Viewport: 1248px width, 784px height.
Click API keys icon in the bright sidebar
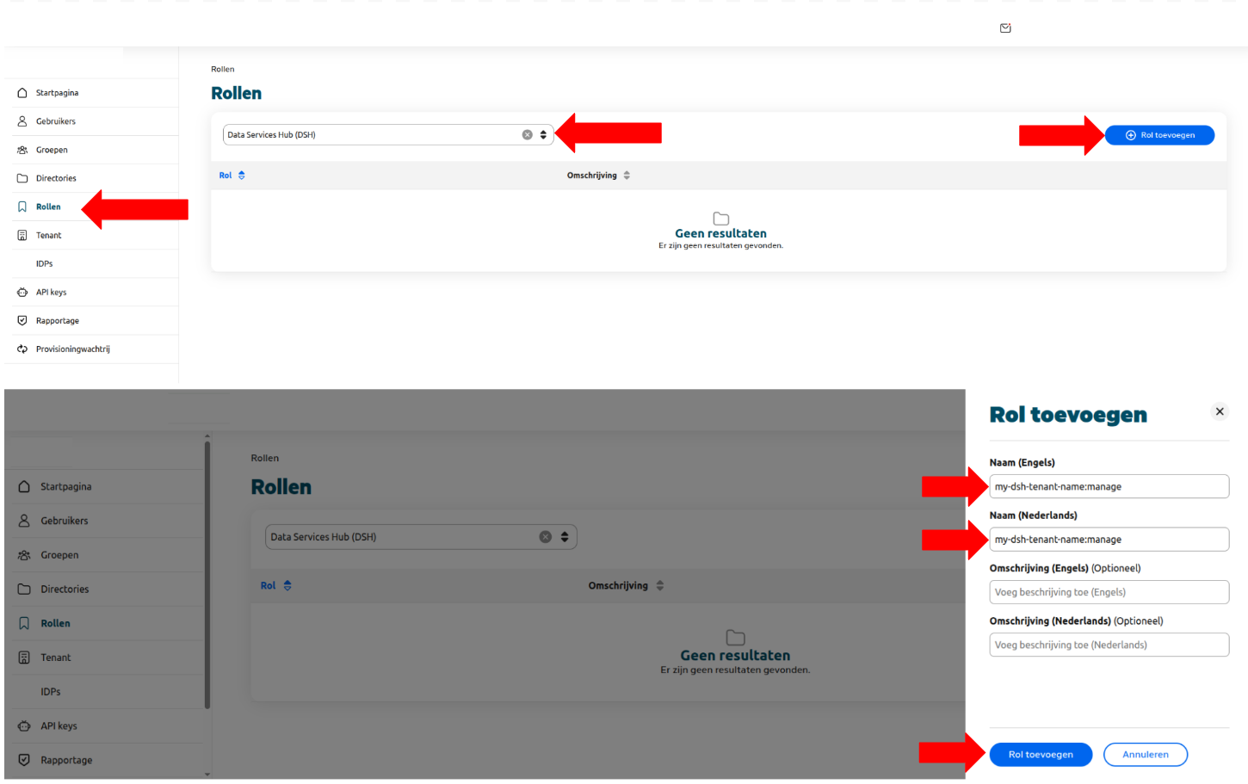tap(22, 293)
